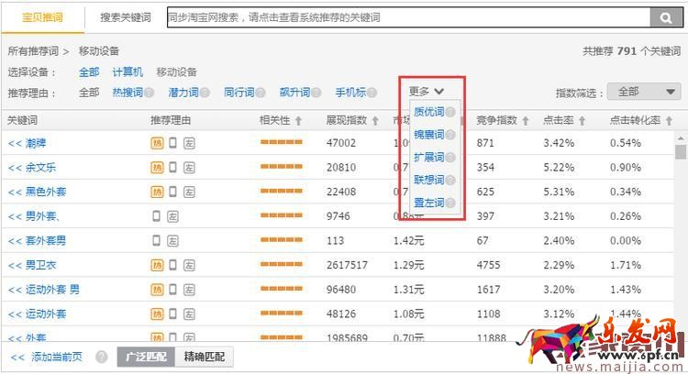The height and width of the screenshot is (374, 688).
Task: Click the mobile icon in 运动外套 男 row
Action: [172, 289]
